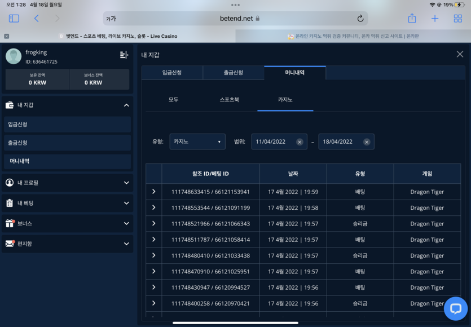Switch to the 온카판 browser tab
Viewport: 471px width, 327px height.
pos(353,36)
